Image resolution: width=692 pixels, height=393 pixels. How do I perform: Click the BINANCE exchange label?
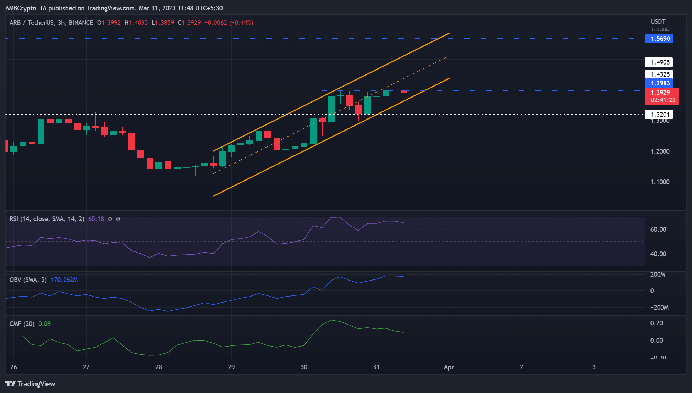[x=81, y=23]
